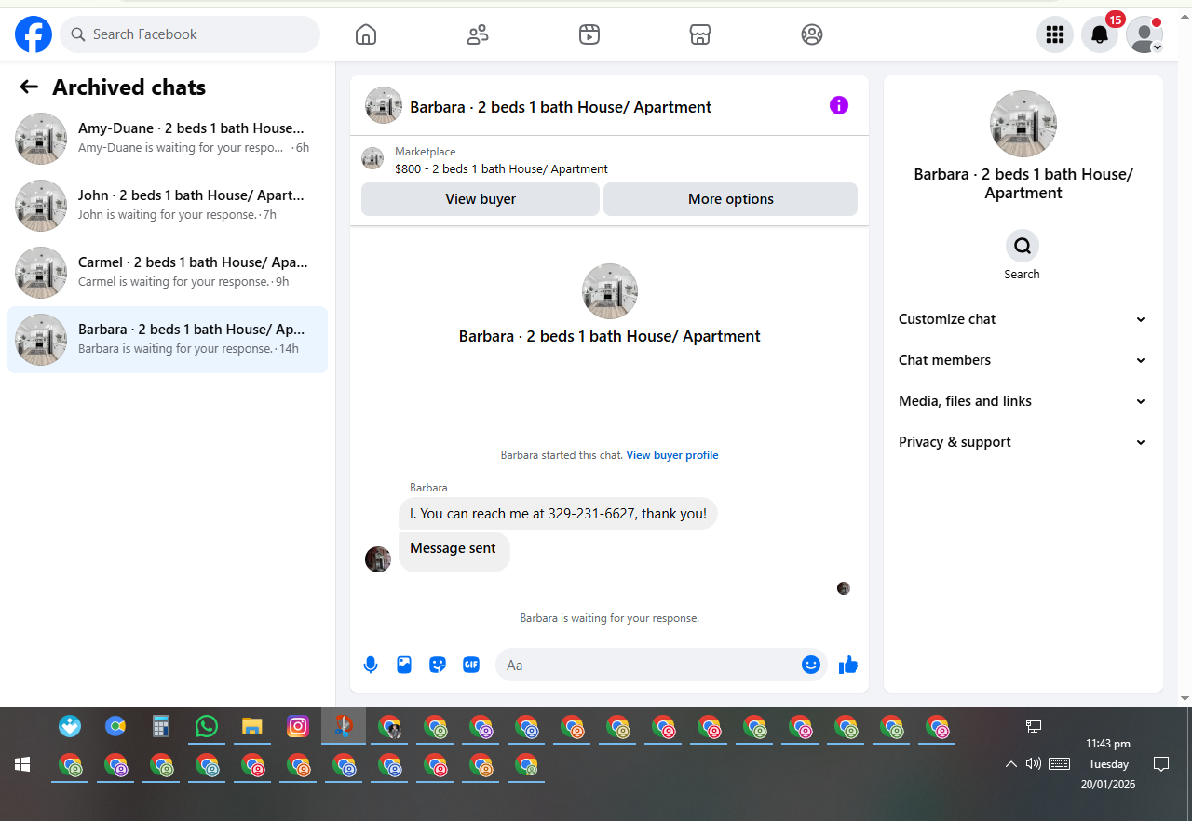Start a voice clip with microphone icon

point(371,665)
